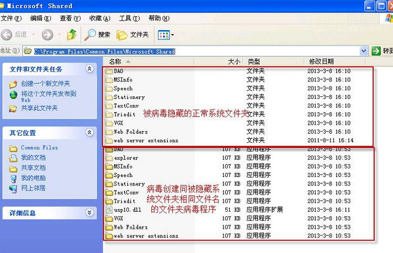Select the Triedit folder of type 文件夹

coord(121,115)
